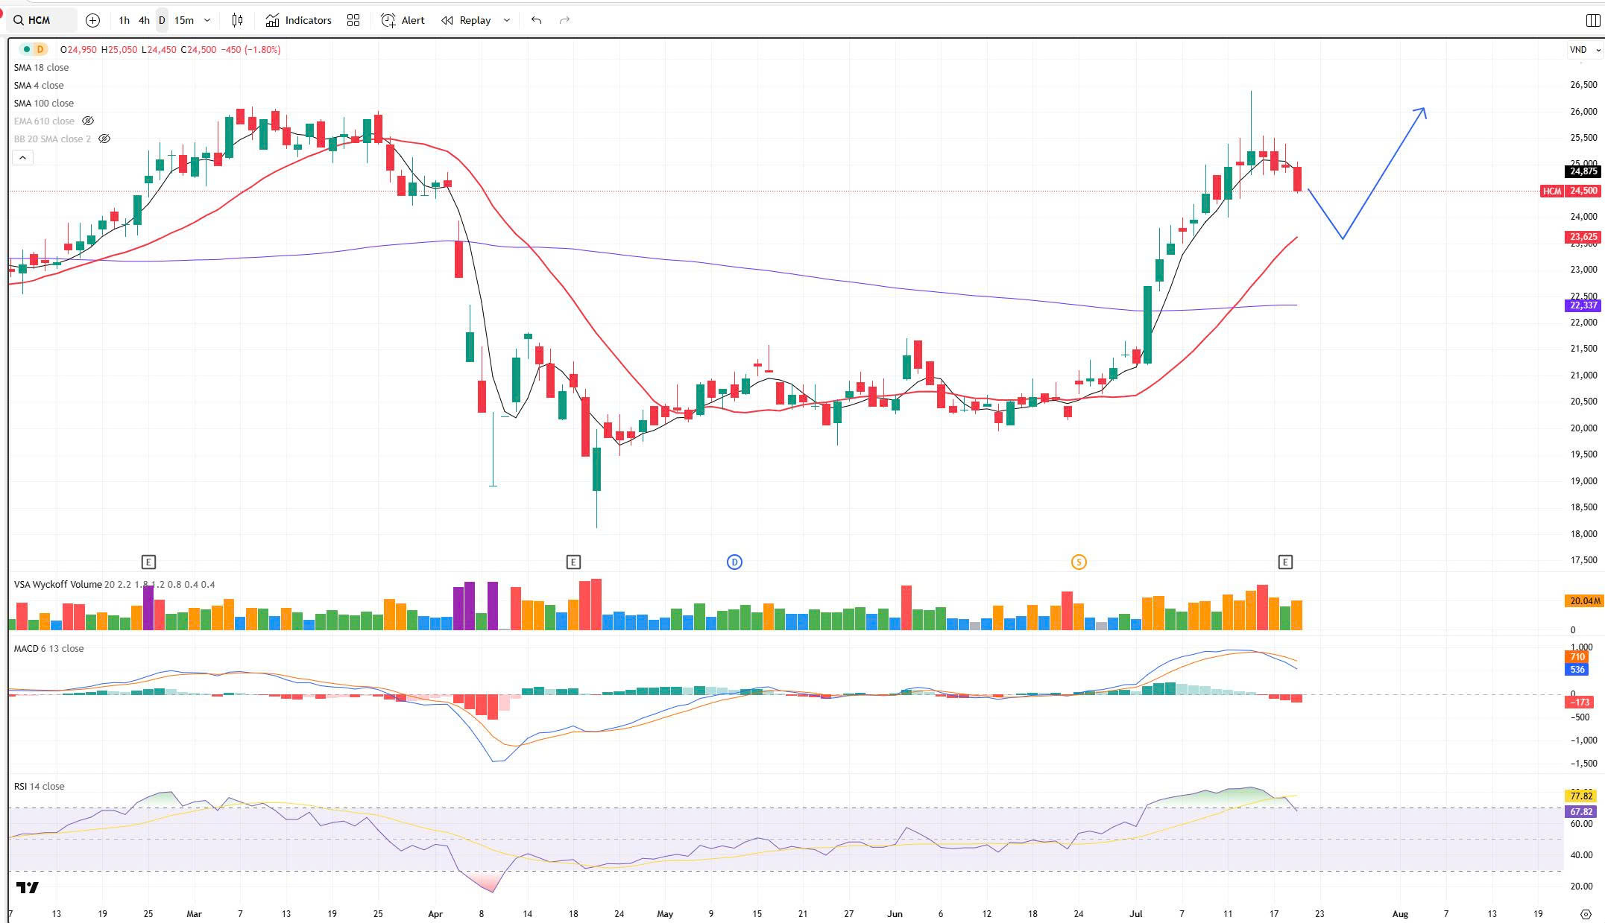The width and height of the screenshot is (1605, 923).
Task: Click the 77.82 RSI average label
Action: 1580,796
